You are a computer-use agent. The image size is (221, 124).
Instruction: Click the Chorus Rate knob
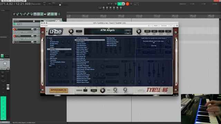(x=103, y=90)
